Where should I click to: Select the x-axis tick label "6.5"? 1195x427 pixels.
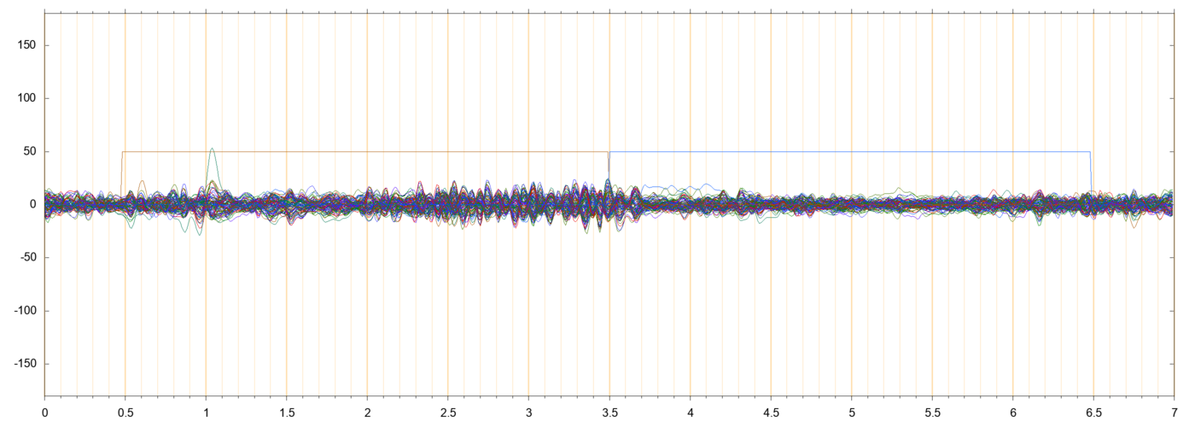coord(1093,411)
